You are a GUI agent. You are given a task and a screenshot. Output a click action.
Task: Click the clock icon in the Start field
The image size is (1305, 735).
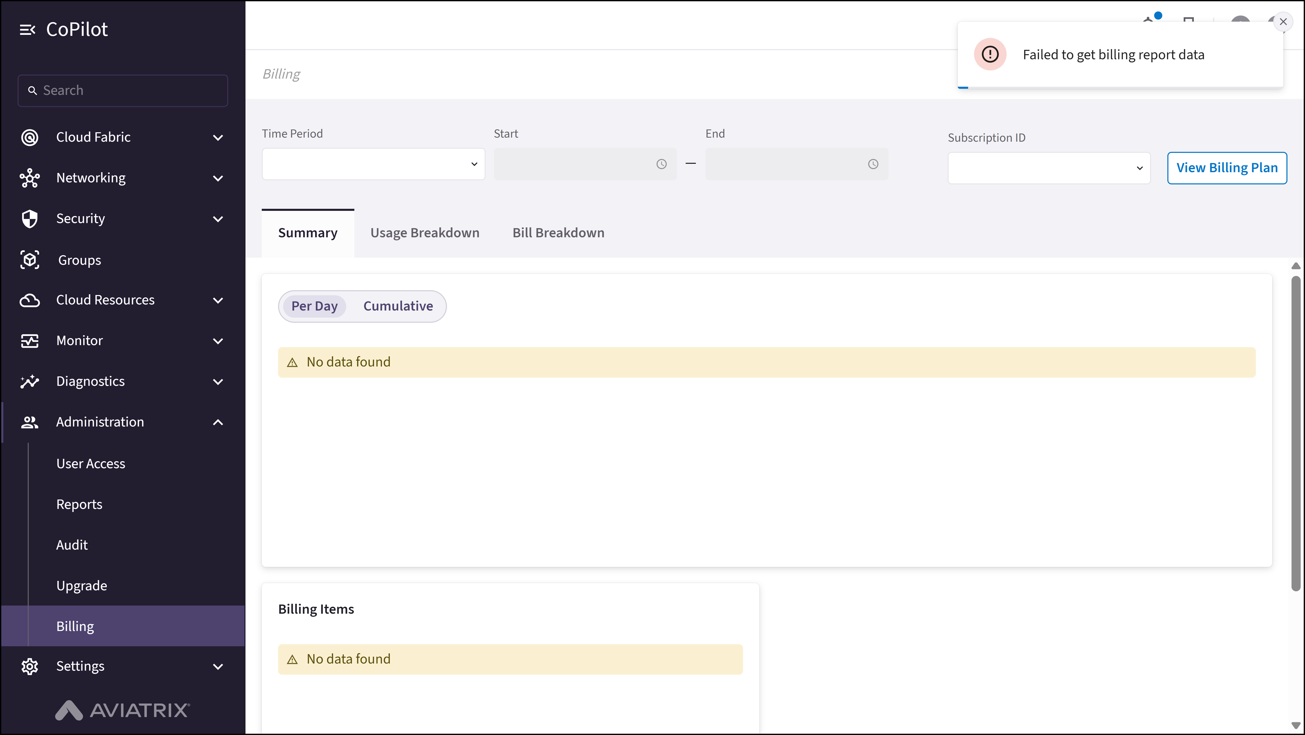(661, 164)
